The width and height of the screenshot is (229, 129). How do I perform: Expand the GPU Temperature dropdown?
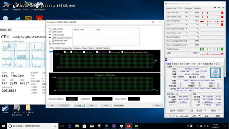[x=186, y=21]
